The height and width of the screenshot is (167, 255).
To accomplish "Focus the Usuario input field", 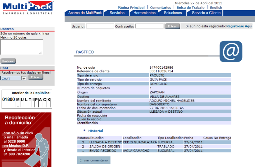I will point(100,26).
